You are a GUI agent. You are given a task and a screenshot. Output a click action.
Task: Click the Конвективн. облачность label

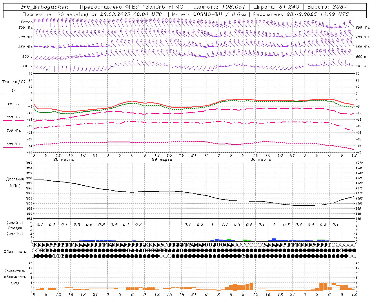pyautogui.click(x=15, y=274)
